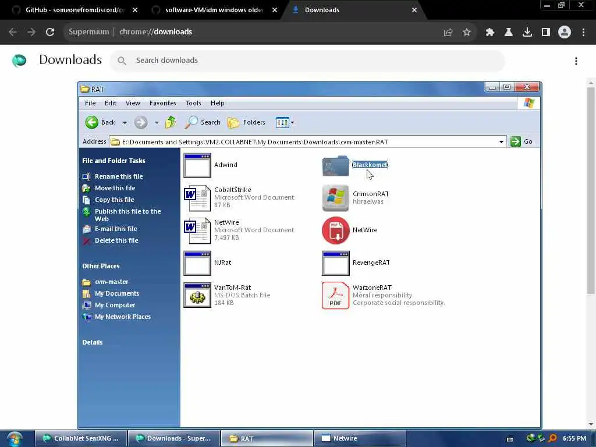This screenshot has height=447, width=596.
Task: Open the Edit menu
Action: pos(111,103)
